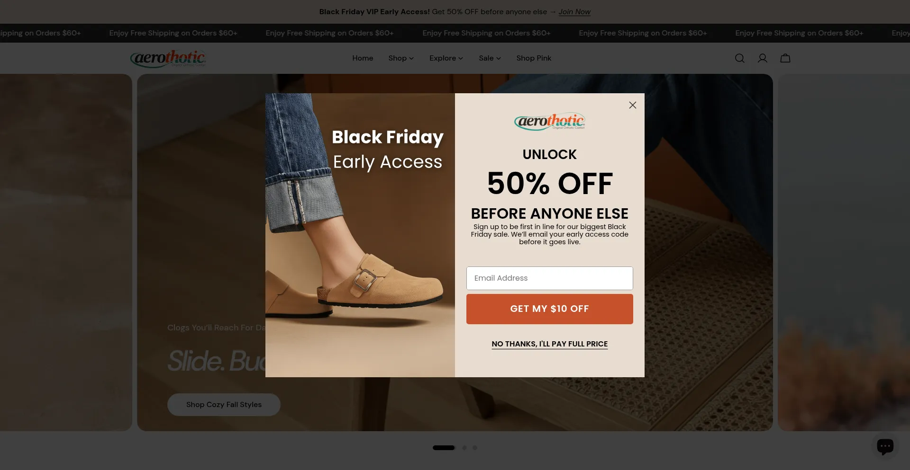Decline with No Thanks, I'll Pay Full Price
Viewport: 910px width, 470px height.
pyautogui.click(x=549, y=344)
